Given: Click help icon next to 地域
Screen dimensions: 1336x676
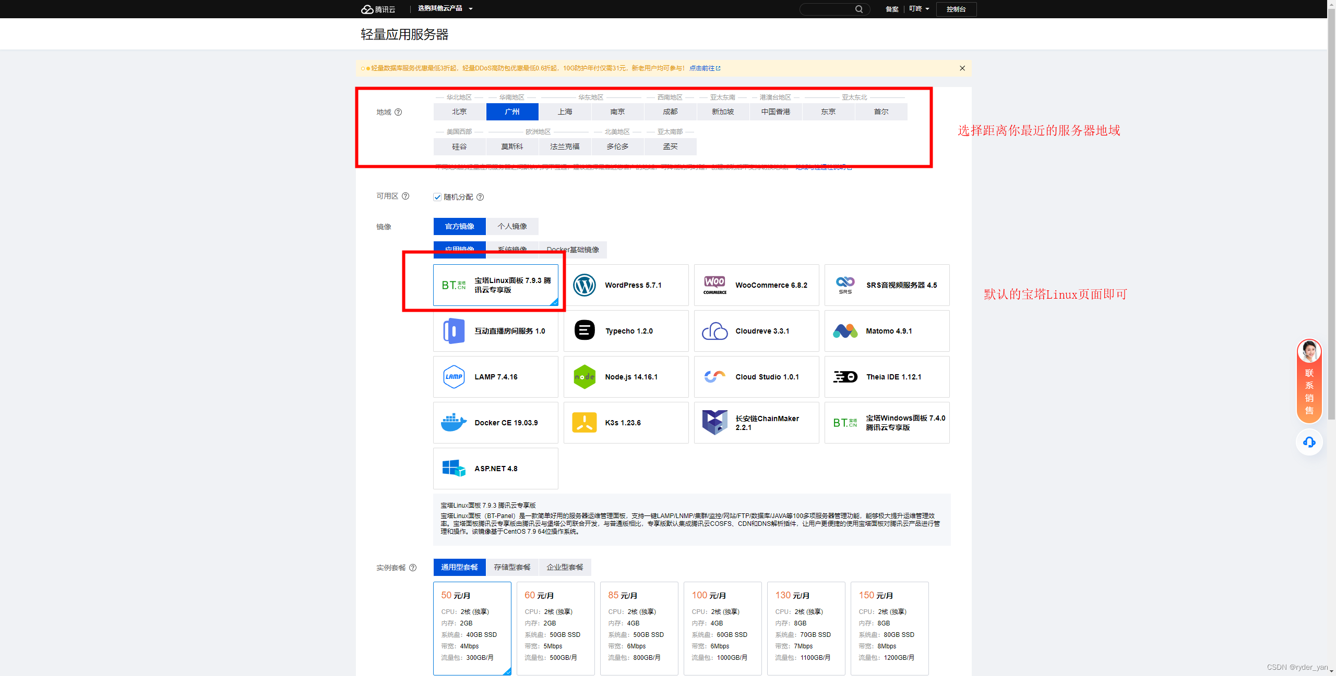Looking at the screenshot, I should [398, 112].
